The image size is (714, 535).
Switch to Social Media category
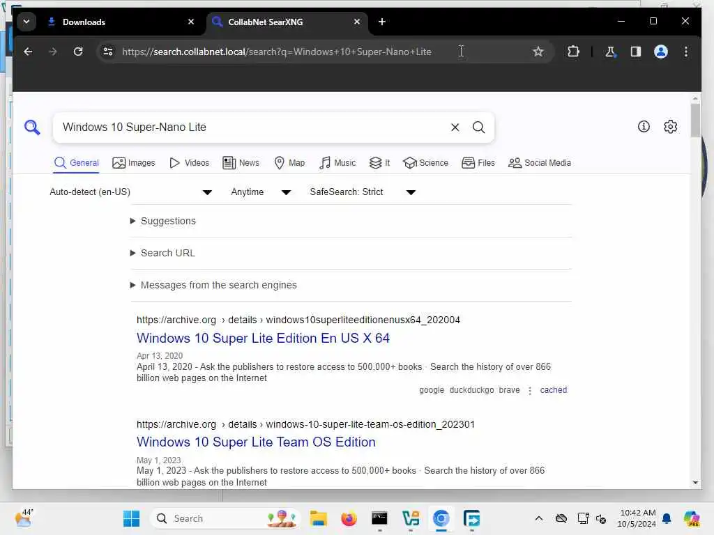pos(540,163)
